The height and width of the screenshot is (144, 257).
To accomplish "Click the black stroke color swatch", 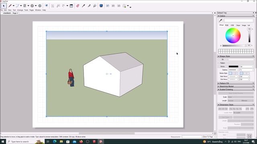I will [x=233, y=67].
